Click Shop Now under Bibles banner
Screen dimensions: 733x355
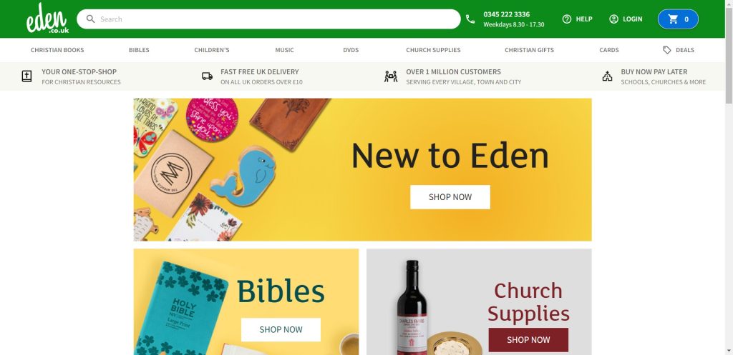point(281,329)
